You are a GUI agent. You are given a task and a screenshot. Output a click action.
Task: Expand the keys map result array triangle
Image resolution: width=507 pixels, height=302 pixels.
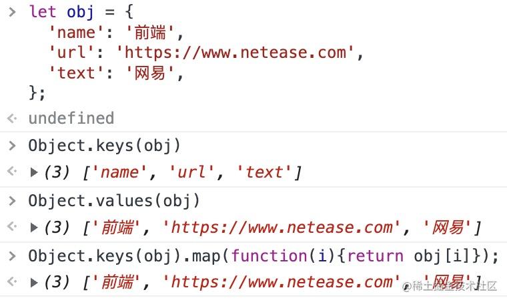click(33, 282)
